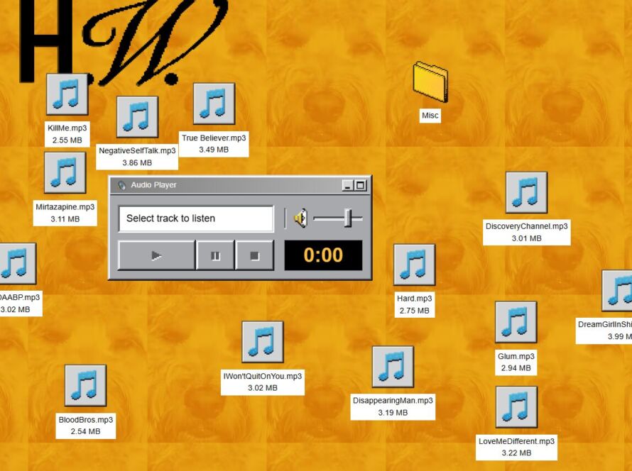The width and height of the screenshot is (632, 471).
Task: Open the IWon'tQuitOnYou.mp3 file
Action: tap(262, 342)
